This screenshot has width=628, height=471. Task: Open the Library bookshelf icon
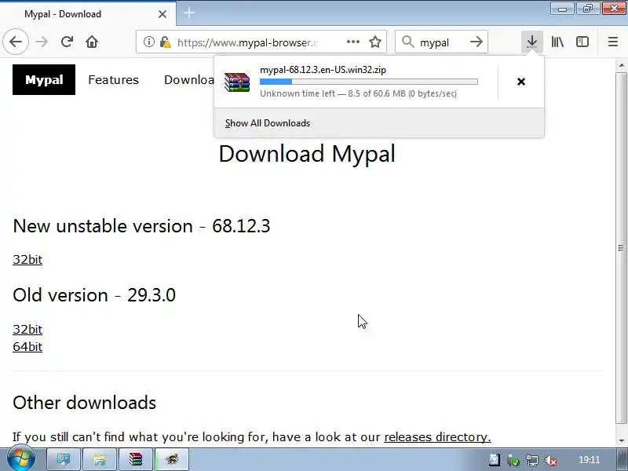(557, 42)
